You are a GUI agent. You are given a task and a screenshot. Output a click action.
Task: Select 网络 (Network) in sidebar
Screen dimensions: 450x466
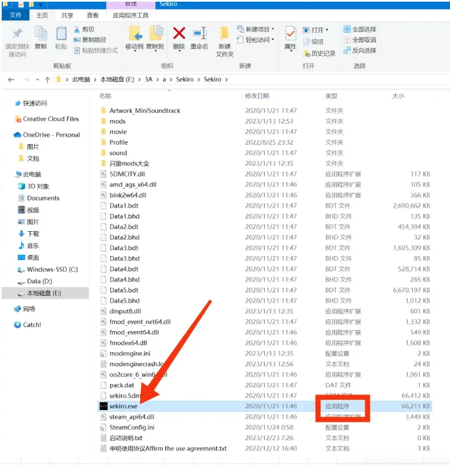[25, 309]
